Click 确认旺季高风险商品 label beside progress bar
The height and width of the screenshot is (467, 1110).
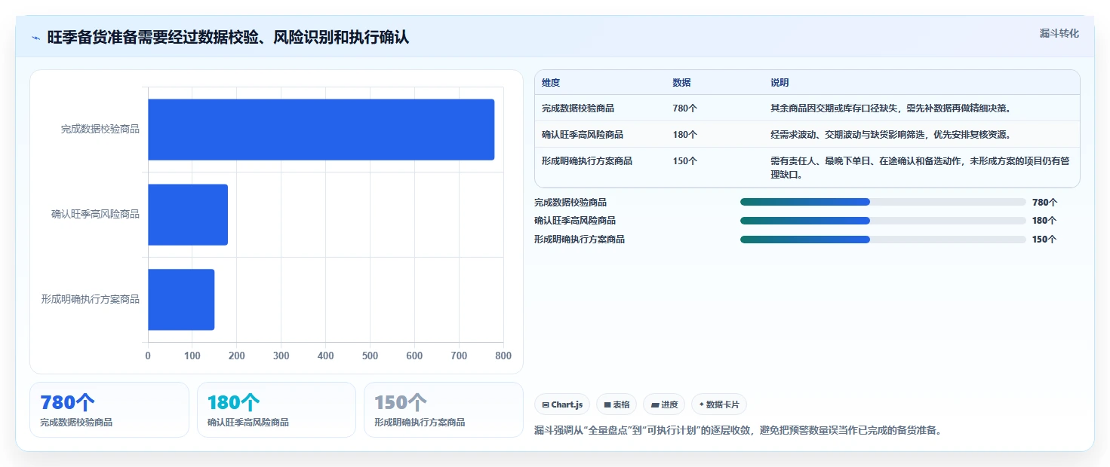[x=575, y=221]
